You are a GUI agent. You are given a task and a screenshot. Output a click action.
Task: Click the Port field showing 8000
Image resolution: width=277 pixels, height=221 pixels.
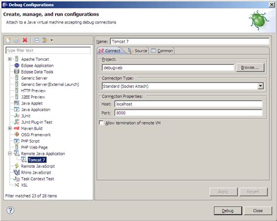[x=188, y=113]
